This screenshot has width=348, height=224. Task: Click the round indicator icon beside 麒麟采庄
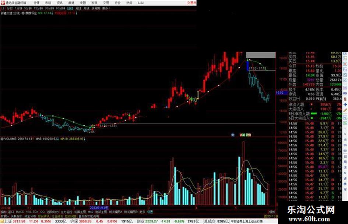point(23,13)
